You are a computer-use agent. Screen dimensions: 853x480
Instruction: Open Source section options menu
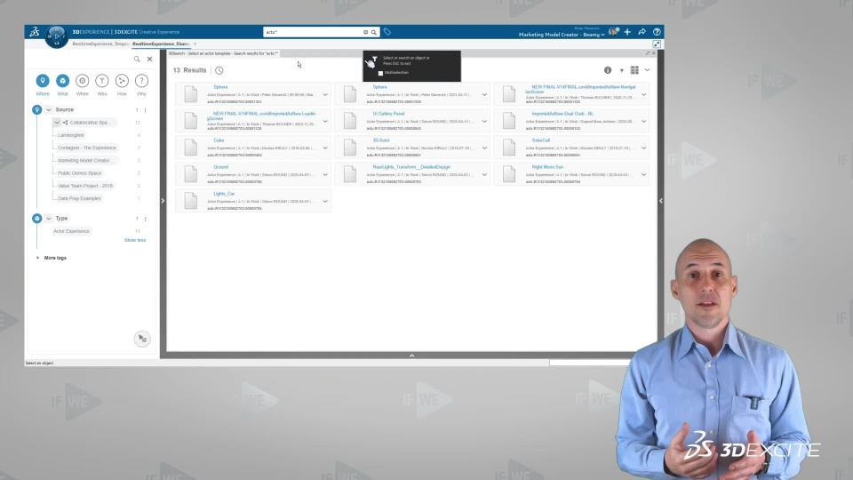coord(145,110)
